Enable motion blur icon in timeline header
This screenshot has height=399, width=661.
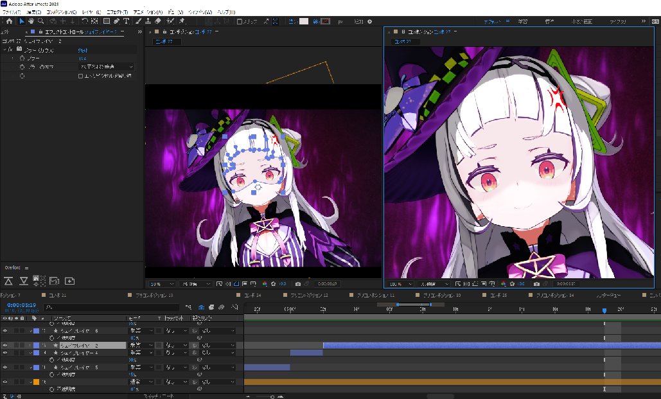click(222, 308)
